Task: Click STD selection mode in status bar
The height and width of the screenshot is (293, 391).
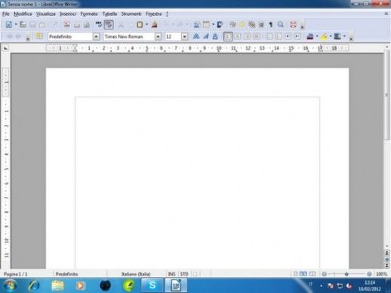Action: tap(184, 274)
